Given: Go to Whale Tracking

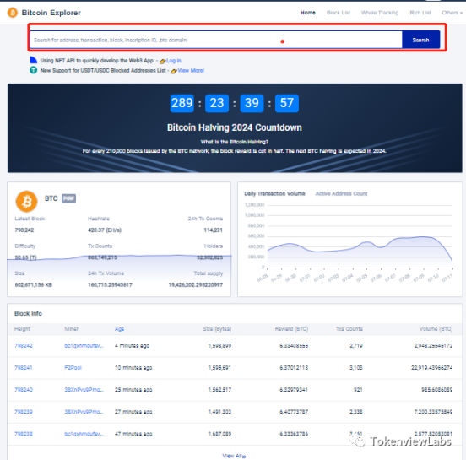Looking at the screenshot, I should click(380, 13).
